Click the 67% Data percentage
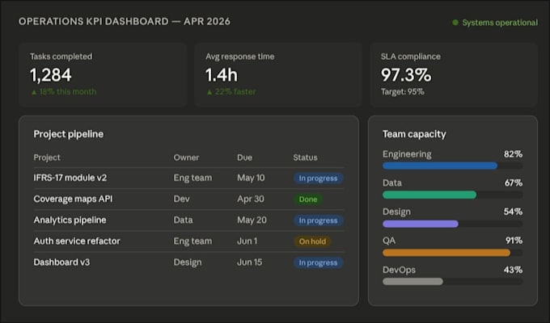550x323 pixels. (513, 182)
